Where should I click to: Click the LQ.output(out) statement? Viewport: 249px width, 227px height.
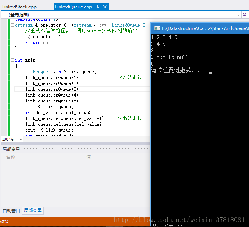pos(44,37)
